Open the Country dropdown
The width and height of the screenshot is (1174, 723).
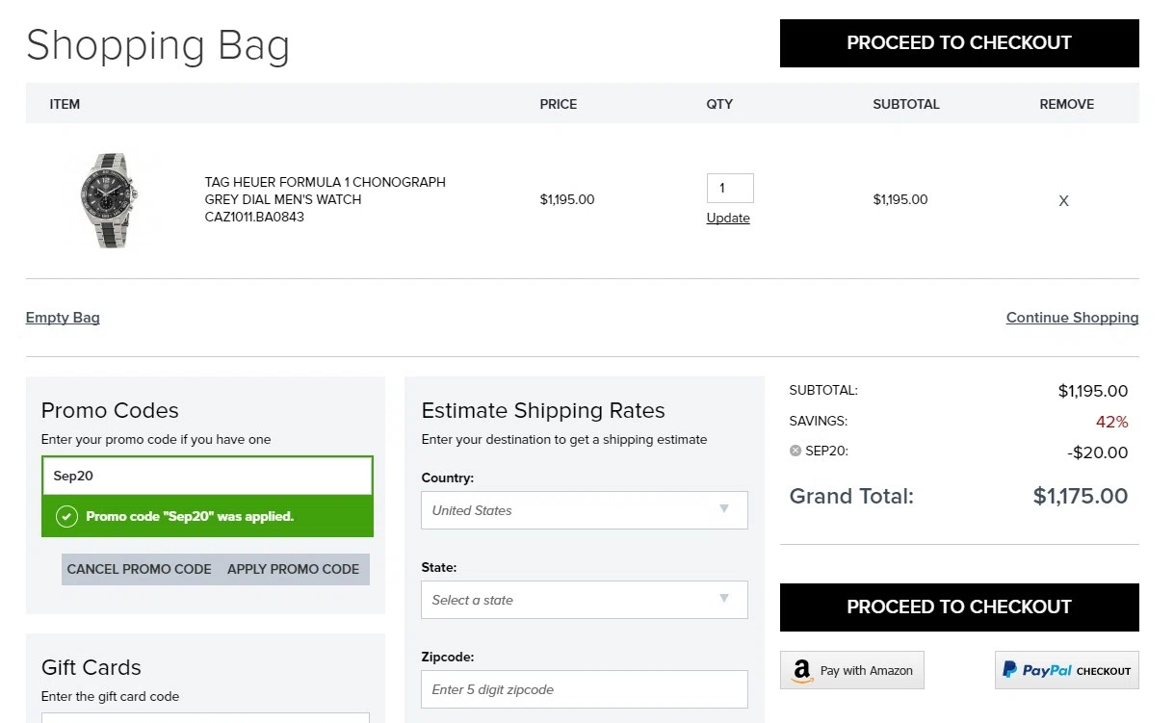(x=585, y=510)
